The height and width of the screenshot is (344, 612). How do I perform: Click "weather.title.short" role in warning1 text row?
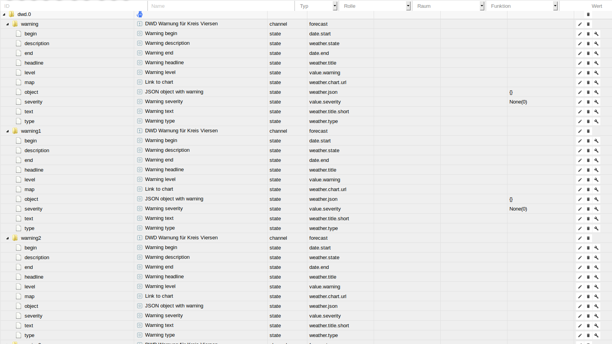pos(329,219)
